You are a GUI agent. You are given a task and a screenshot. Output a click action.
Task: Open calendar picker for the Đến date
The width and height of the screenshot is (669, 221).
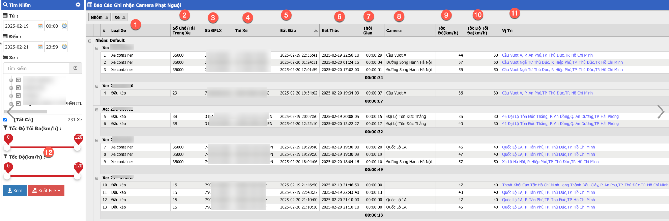pos(40,47)
